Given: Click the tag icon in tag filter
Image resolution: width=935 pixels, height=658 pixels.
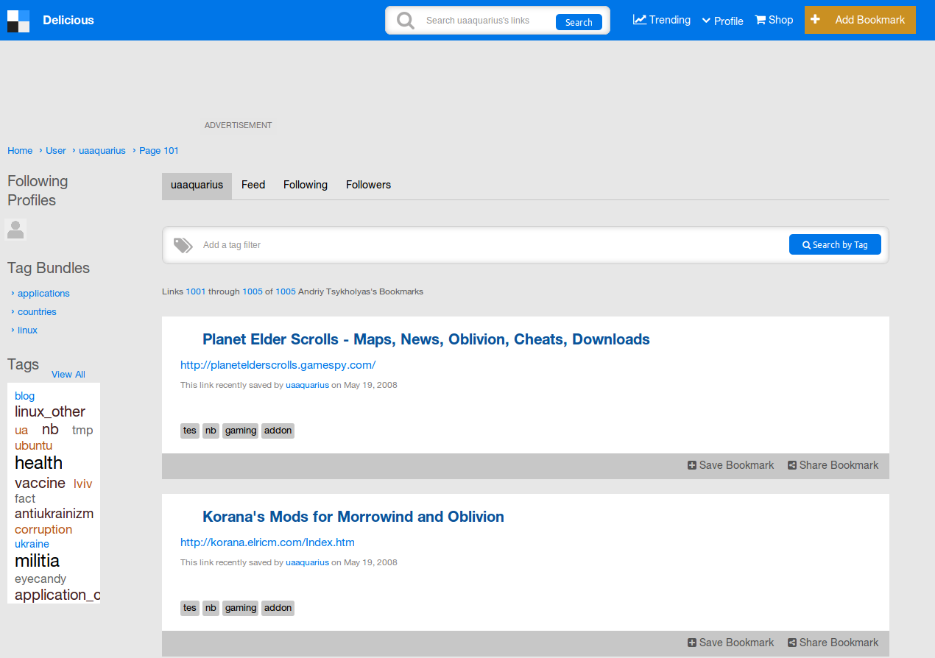Looking at the screenshot, I should tap(183, 245).
